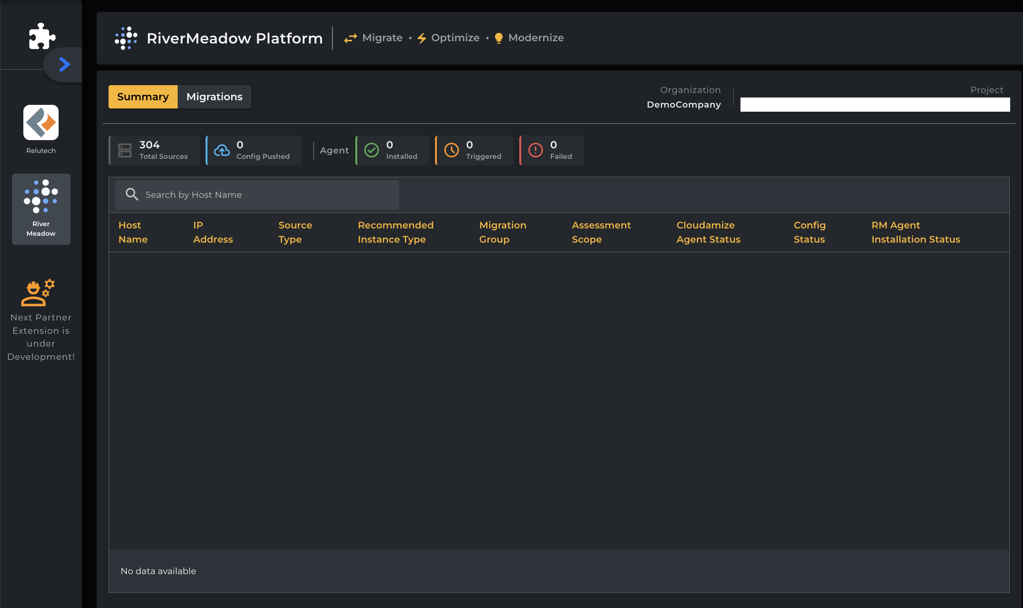Click the Modernize header text
Image resolution: width=1023 pixels, height=608 pixels.
pos(536,38)
